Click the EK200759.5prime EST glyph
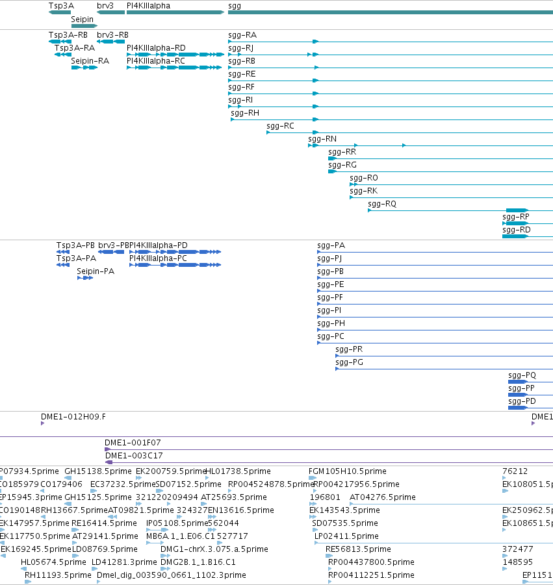This screenshot has width=553, height=585. click(138, 478)
